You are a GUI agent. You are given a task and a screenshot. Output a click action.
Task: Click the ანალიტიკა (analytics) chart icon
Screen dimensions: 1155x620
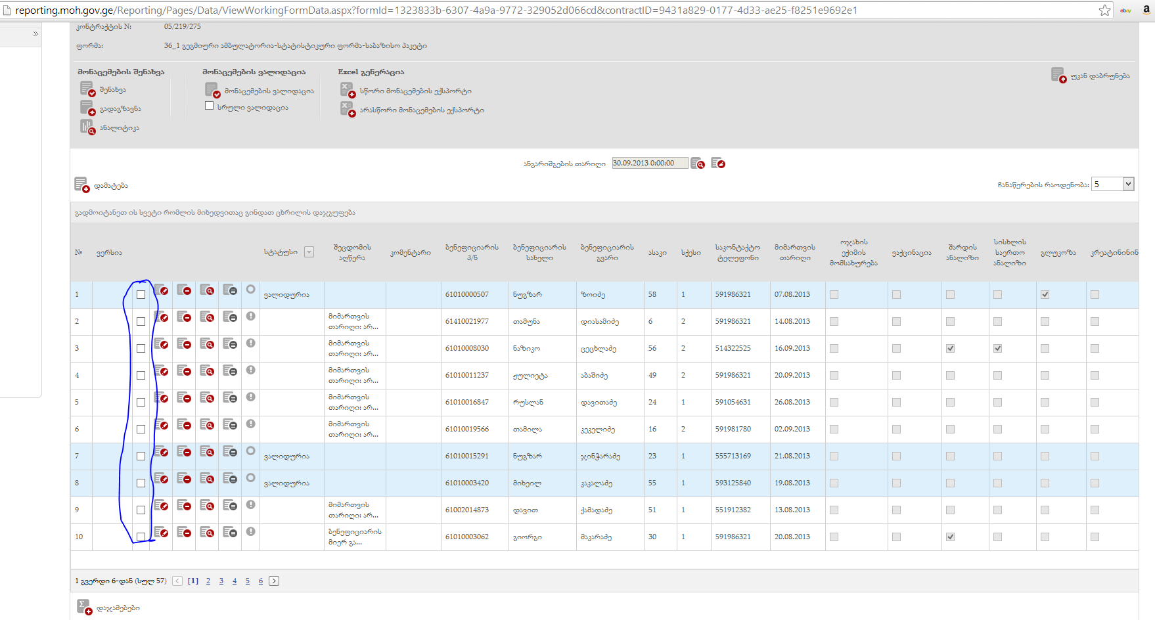tap(87, 127)
